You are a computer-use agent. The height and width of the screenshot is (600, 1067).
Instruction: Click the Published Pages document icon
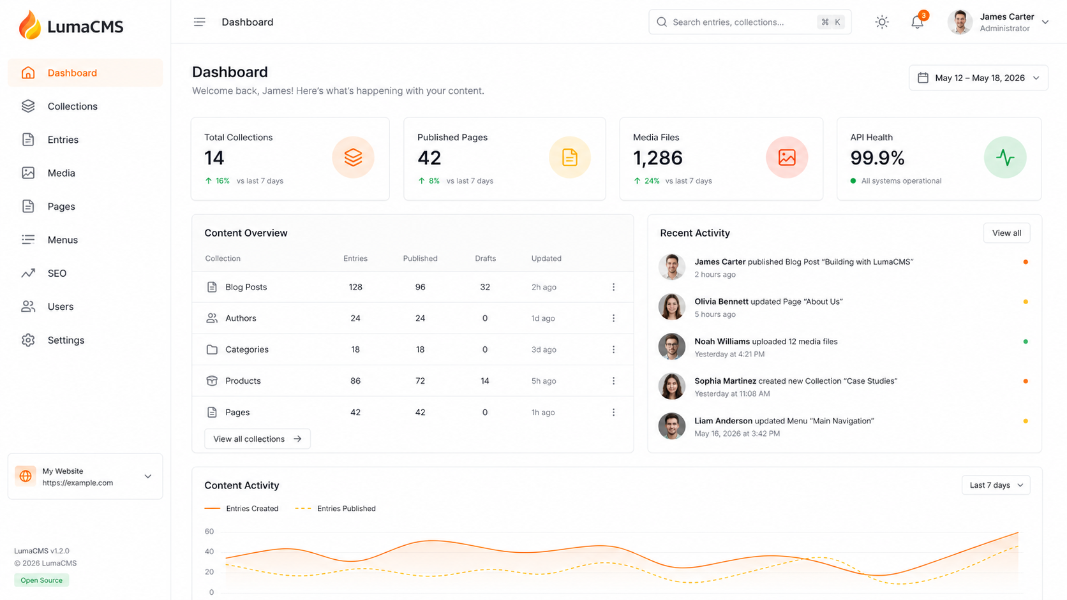click(570, 157)
